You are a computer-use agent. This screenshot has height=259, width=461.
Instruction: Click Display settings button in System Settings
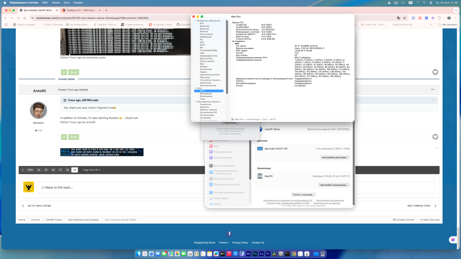[x=335, y=157]
